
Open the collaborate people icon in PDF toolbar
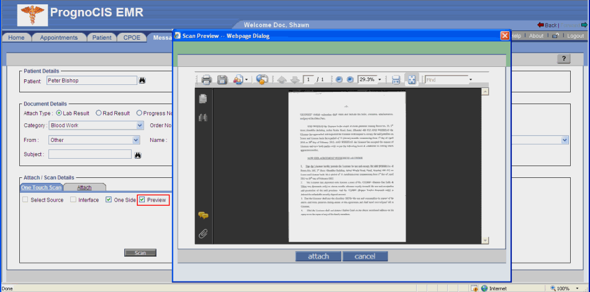click(x=238, y=80)
